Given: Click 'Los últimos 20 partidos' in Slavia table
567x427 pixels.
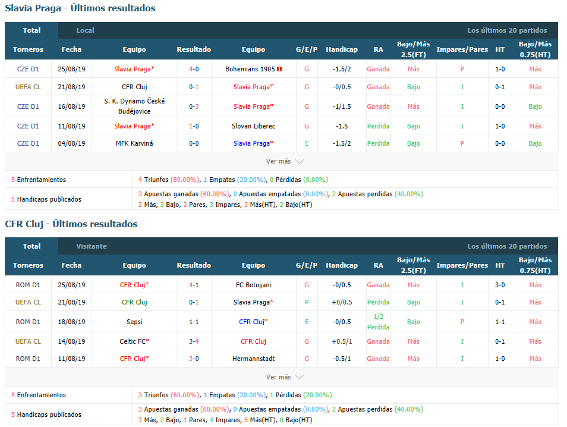Looking at the screenshot, I should tap(507, 30).
